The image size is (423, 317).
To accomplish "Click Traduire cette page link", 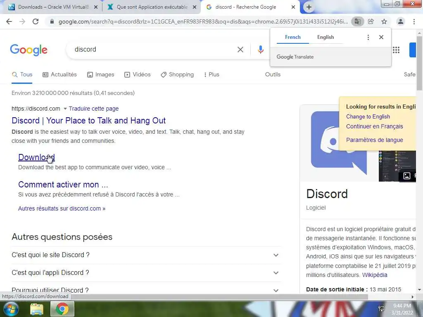I will point(94,109).
